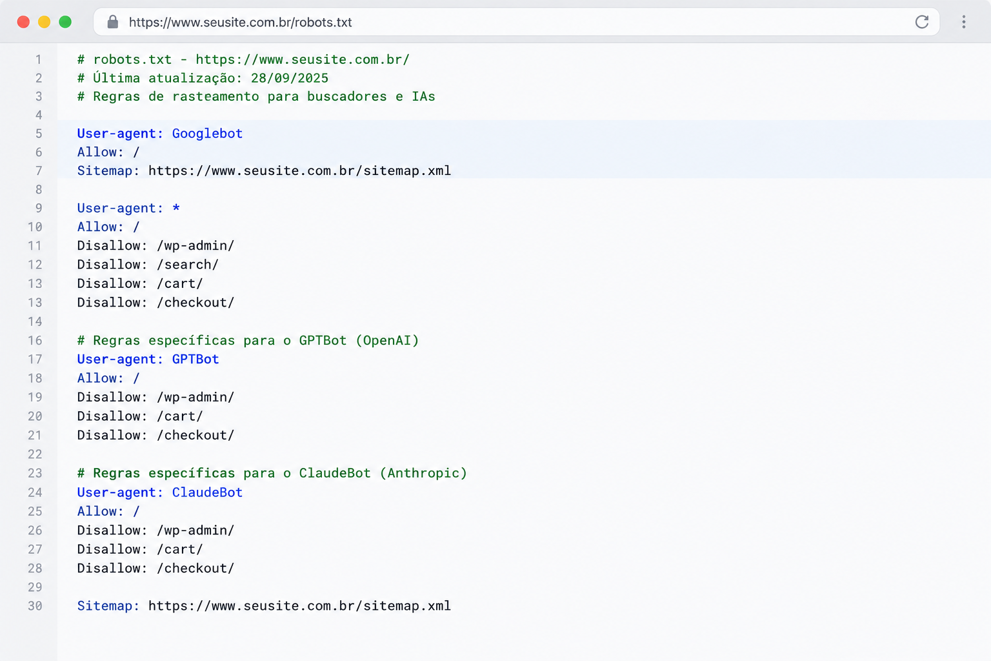Click 'Allow: /' on line 18
Screen dimensions: 991x661
108,378
